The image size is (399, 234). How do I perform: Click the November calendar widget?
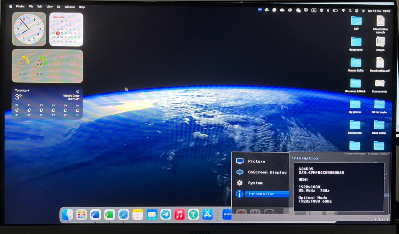(66, 29)
